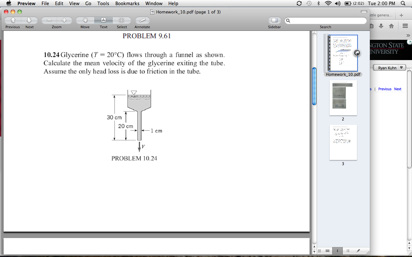Viewport: 412px width, 257px height.
Task: Zoom out using the minus icon
Action: [49, 20]
